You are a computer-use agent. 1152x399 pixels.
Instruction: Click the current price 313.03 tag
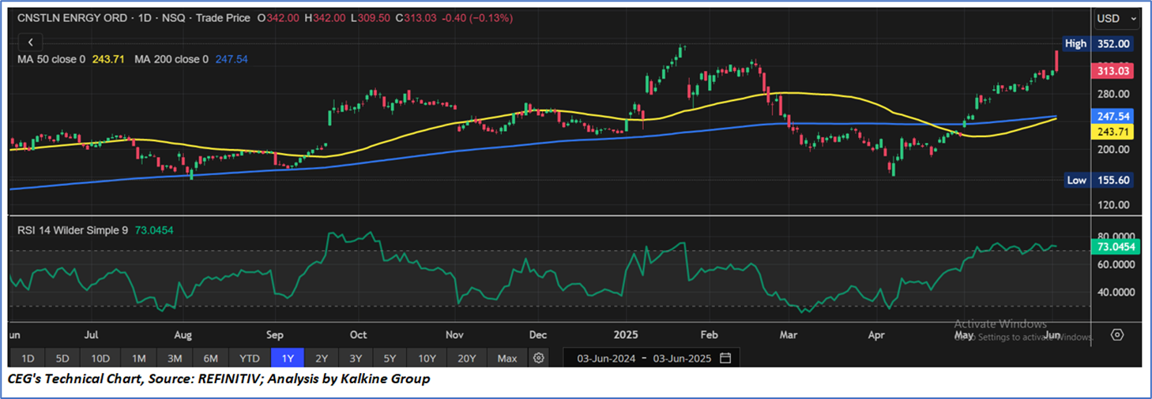pyautogui.click(x=1112, y=71)
